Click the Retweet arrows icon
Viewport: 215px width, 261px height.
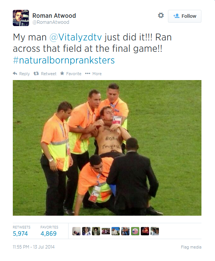tap(36, 73)
